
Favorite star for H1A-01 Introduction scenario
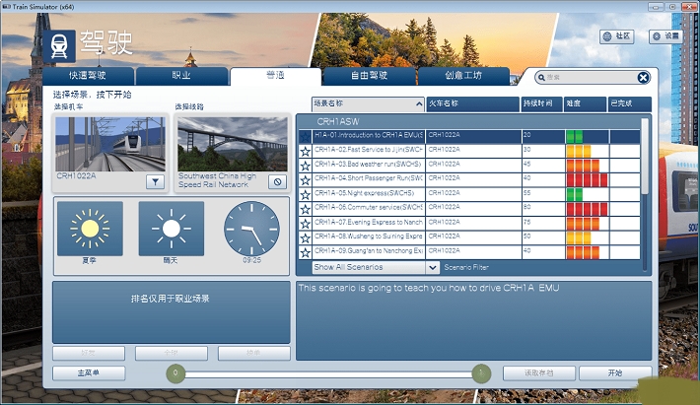[x=306, y=137]
